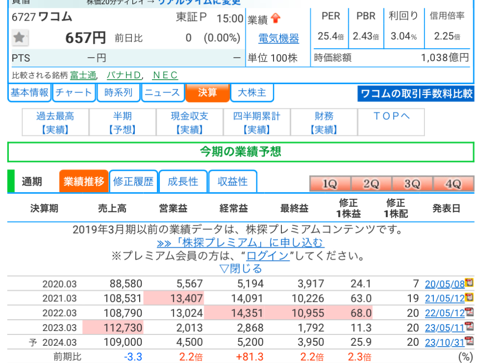Click the PER value 25.4倍
Viewport: 489px width, 363px height.
click(331, 36)
